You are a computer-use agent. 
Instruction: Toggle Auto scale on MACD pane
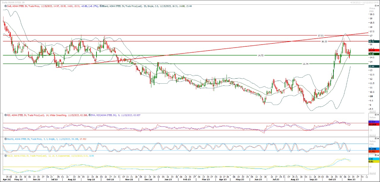(372, 173)
